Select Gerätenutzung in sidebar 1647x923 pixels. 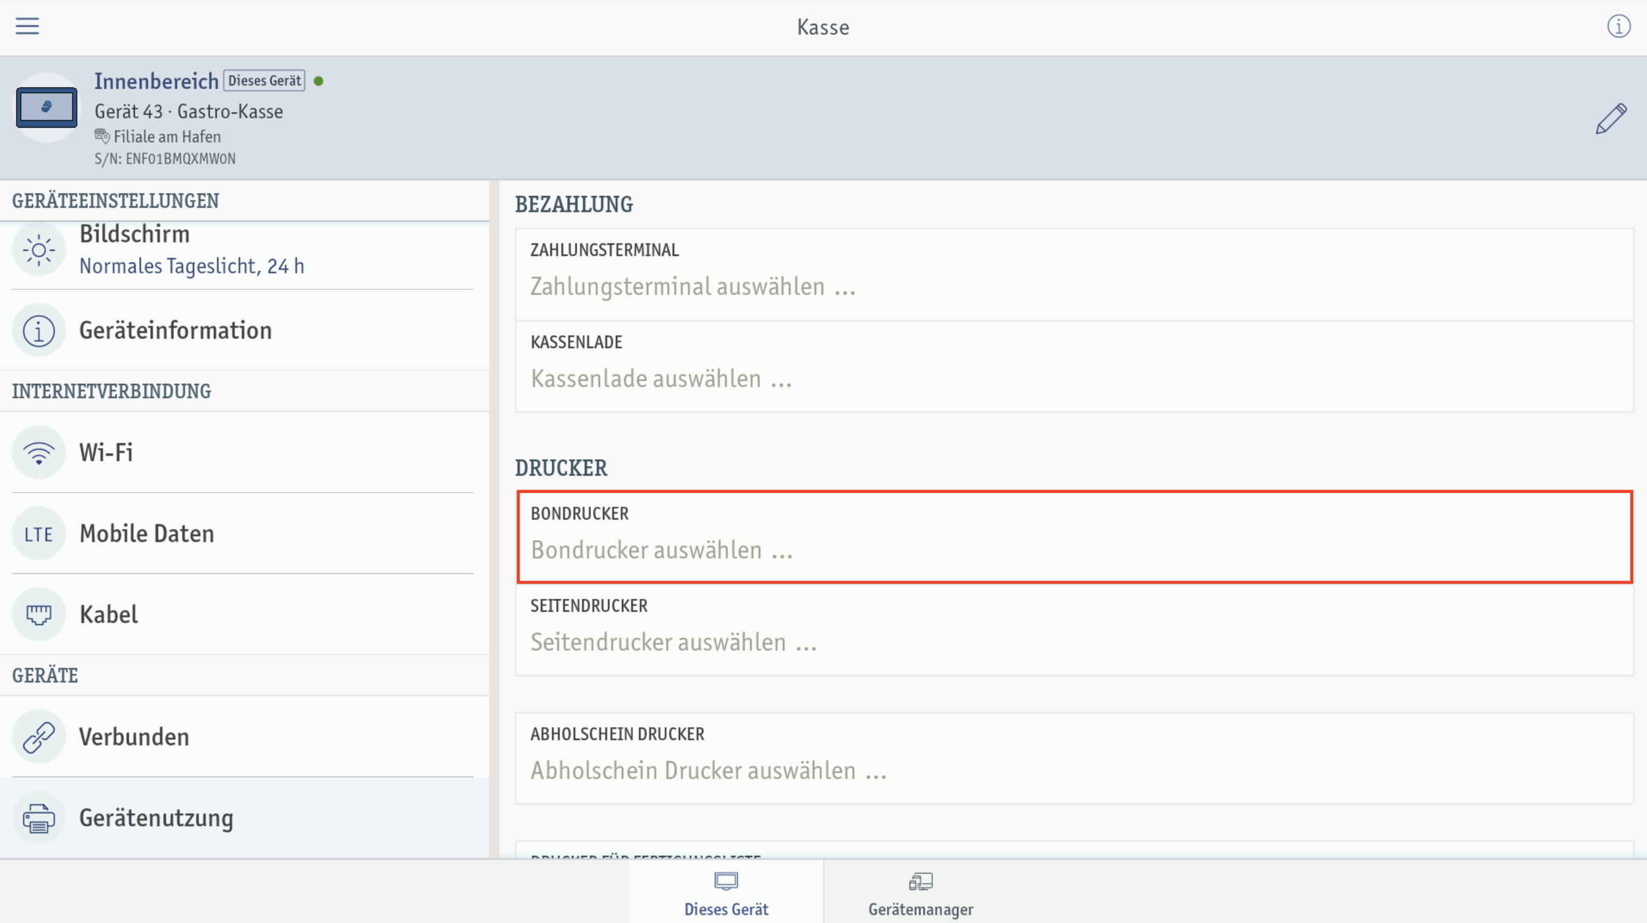tap(243, 818)
